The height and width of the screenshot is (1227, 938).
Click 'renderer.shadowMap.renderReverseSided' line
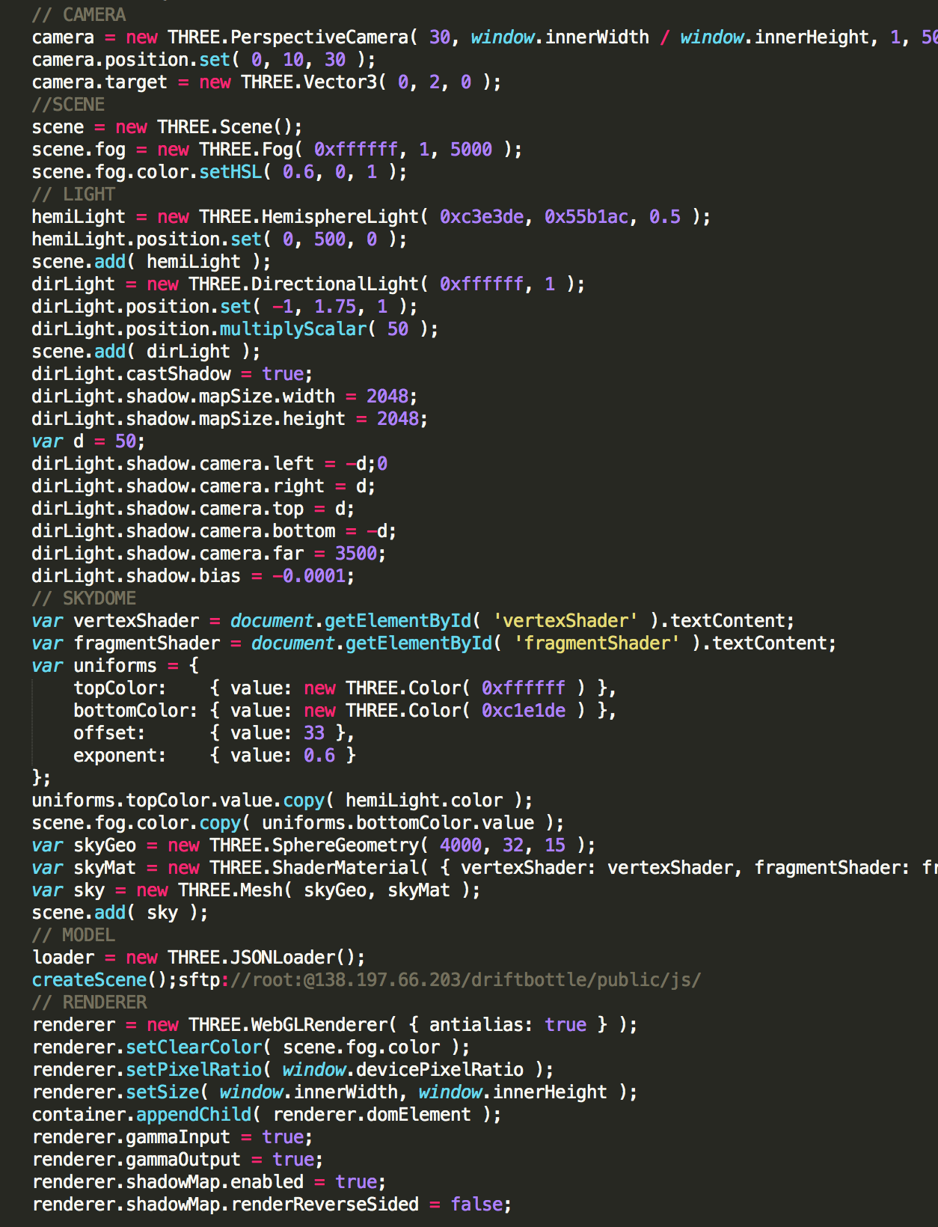(x=272, y=1204)
